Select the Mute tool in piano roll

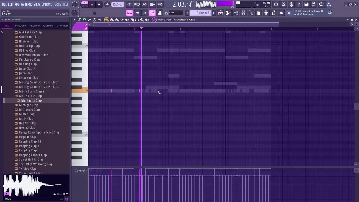coord(127,20)
